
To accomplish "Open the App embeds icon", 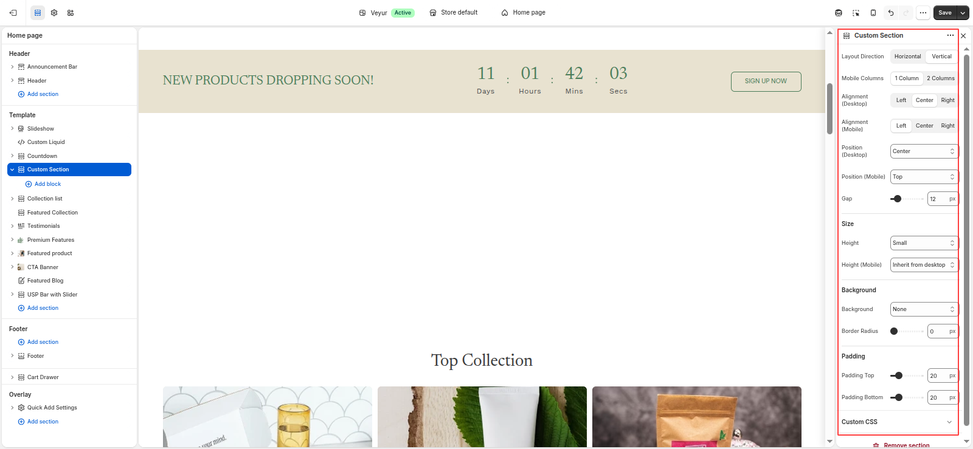I will click(x=71, y=13).
